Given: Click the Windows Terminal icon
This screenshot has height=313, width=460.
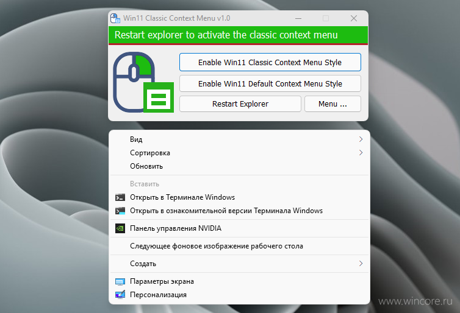Looking at the screenshot, I should pyautogui.click(x=120, y=198).
